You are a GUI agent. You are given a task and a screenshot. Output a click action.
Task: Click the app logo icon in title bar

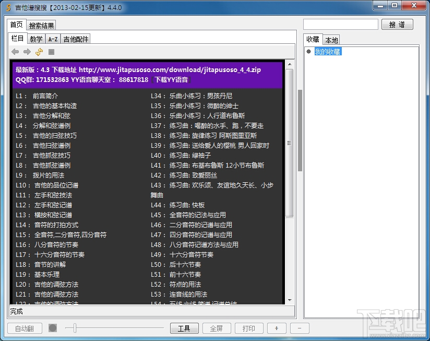click(8, 7)
